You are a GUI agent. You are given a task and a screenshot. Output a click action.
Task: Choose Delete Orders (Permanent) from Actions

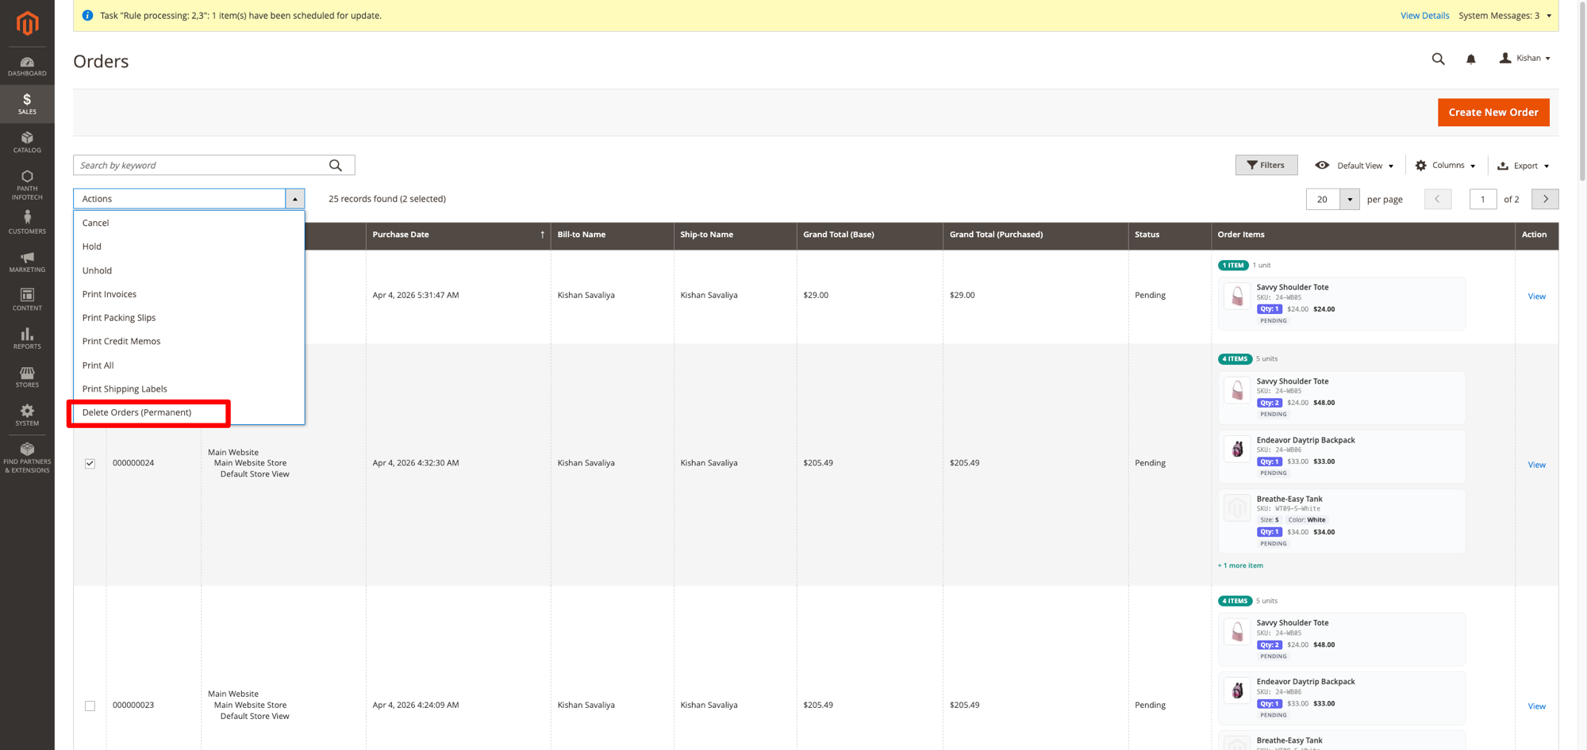[136, 412]
